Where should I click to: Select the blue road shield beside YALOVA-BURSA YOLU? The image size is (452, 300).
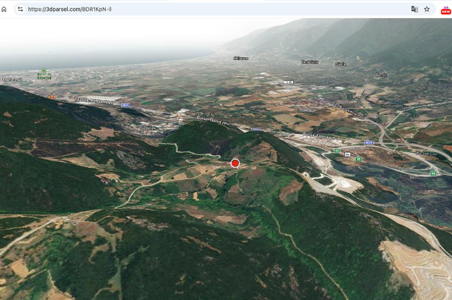[126, 105]
